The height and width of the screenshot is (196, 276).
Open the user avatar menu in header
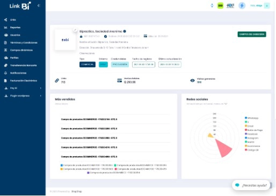tap(267, 6)
